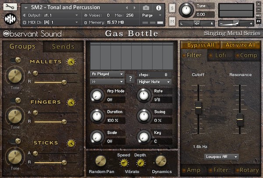Adjust the Sticks volume small knob
263x178 pixels.
pos(71,143)
